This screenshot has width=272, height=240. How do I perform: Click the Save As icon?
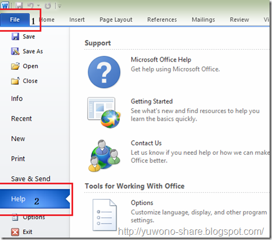(15, 51)
